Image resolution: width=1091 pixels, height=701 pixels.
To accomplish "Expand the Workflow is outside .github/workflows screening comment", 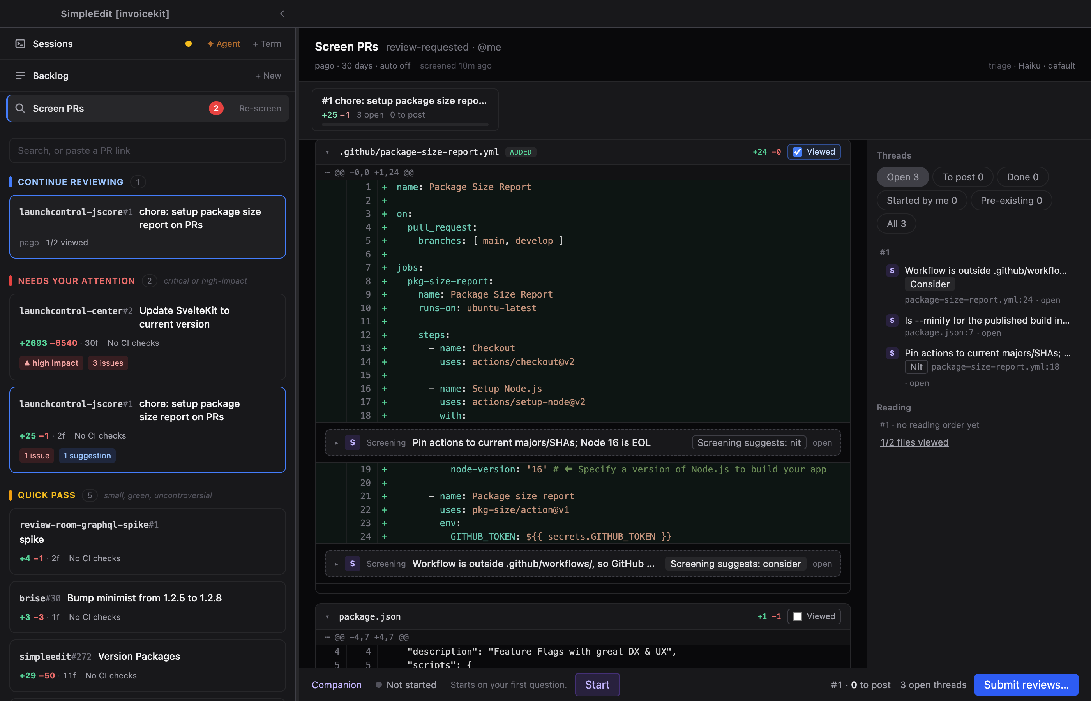I will click(x=336, y=564).
